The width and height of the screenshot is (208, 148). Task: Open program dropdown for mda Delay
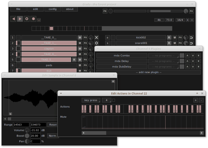pos(163,61)
